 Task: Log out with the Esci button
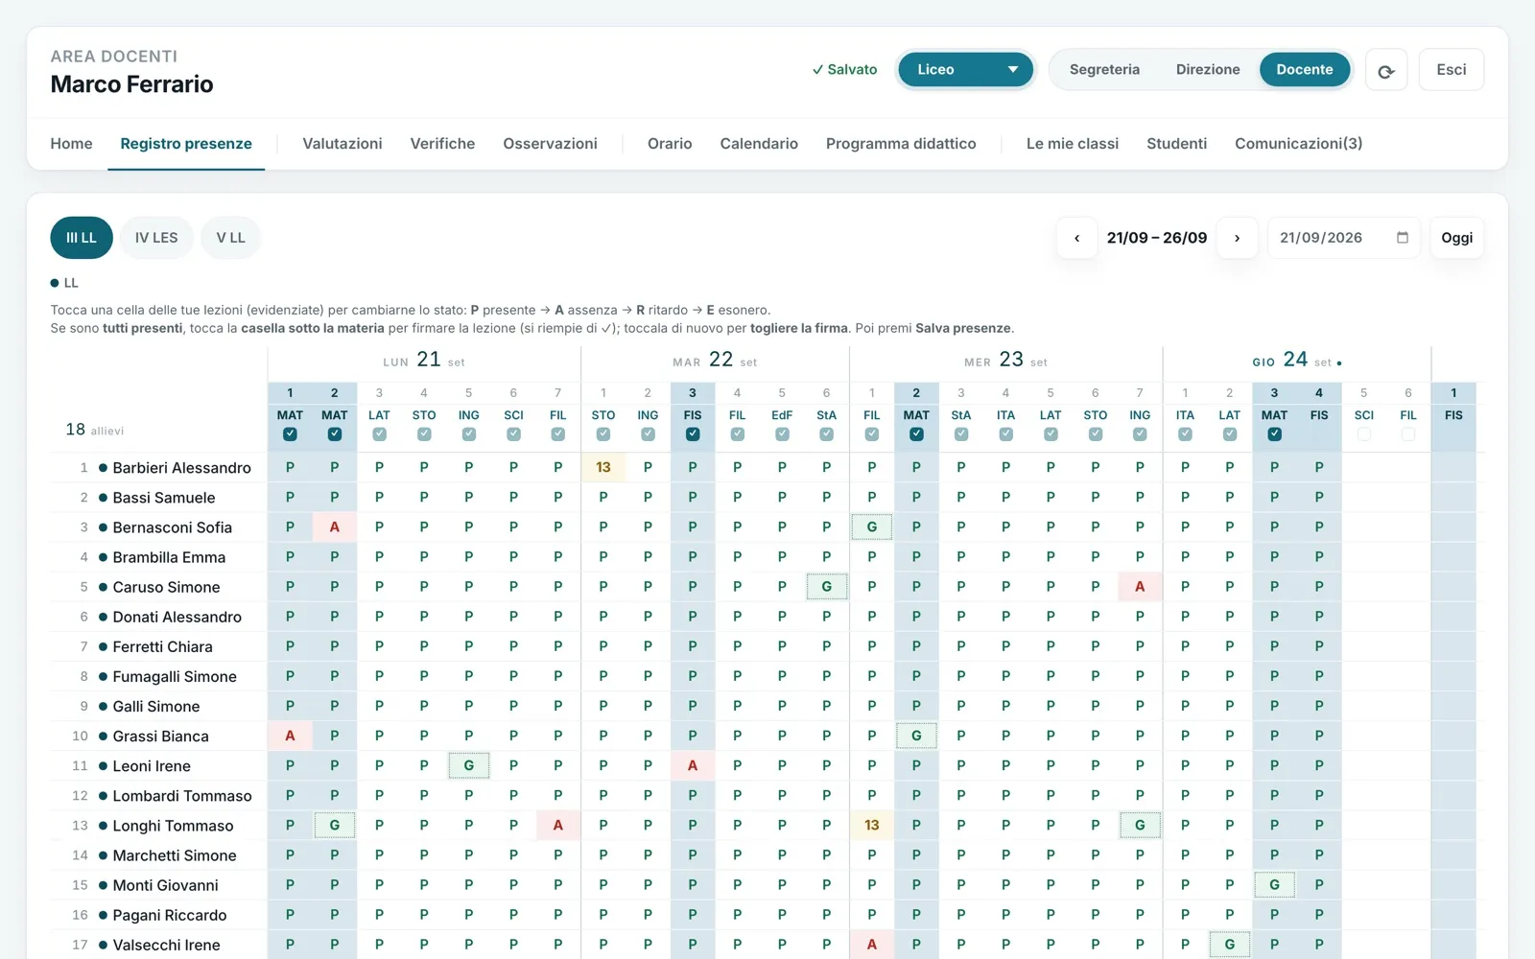coord(1452,70)
